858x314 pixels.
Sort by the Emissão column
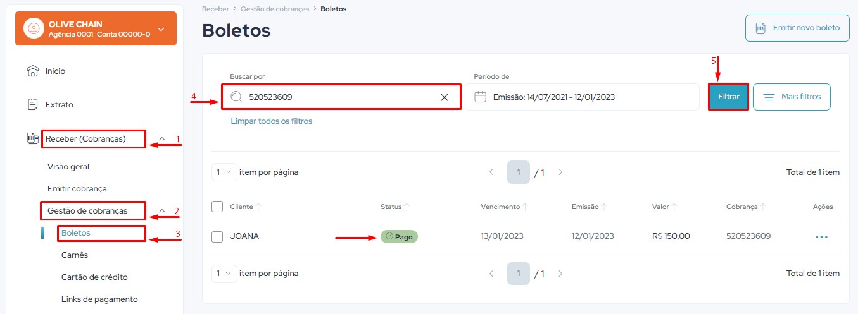590,207
